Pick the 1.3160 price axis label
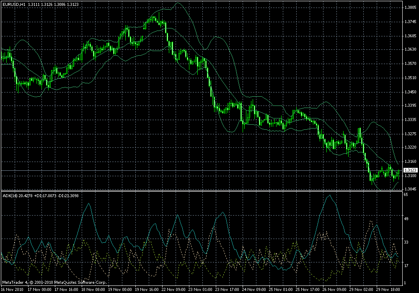Image resolution: width=419 pixels, height=293 pixels. click(411, 162)
